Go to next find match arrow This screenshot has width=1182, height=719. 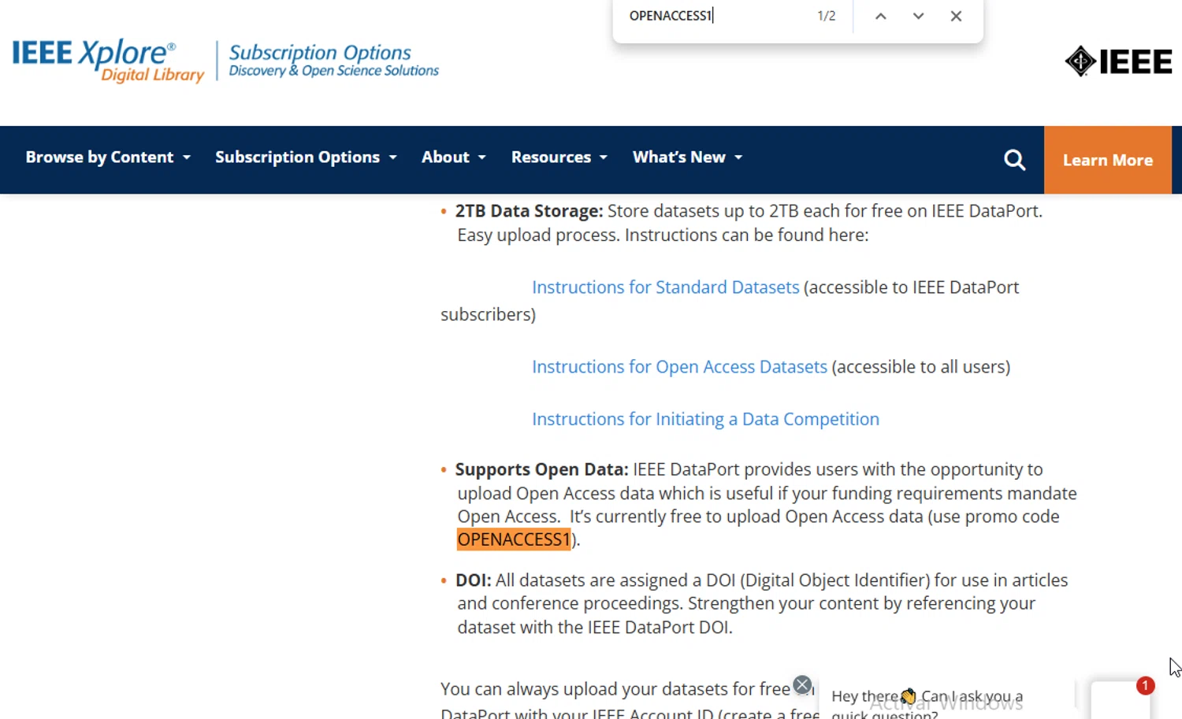tap(918, 16)
